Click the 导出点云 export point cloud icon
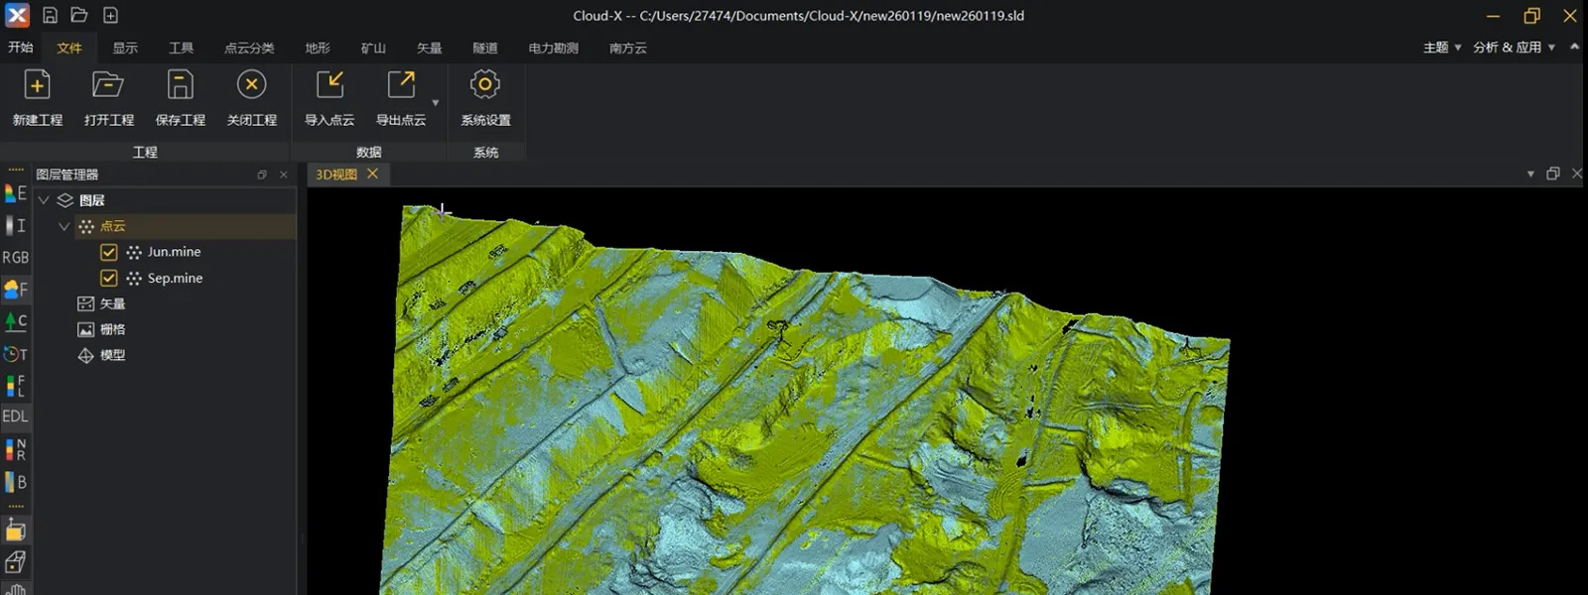 (x=401, y=85)
